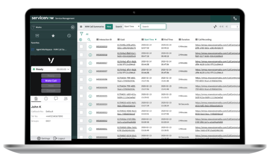Click the Vonage V logo in softphone

(x=51, y=60)
